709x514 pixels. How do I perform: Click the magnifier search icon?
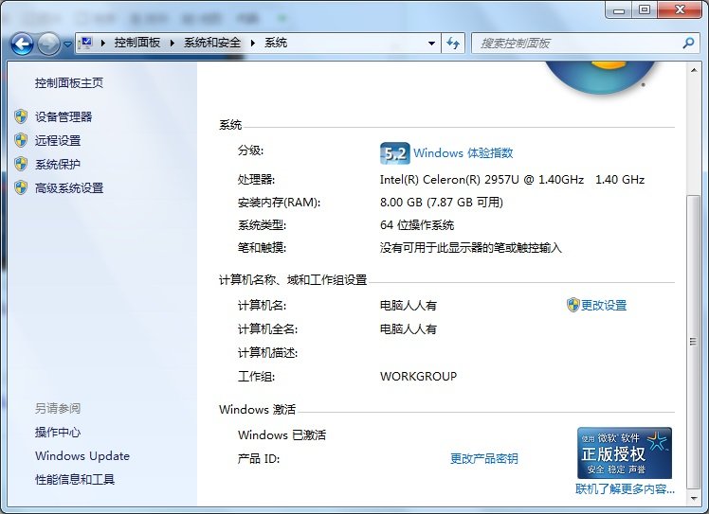click(688, 44)
